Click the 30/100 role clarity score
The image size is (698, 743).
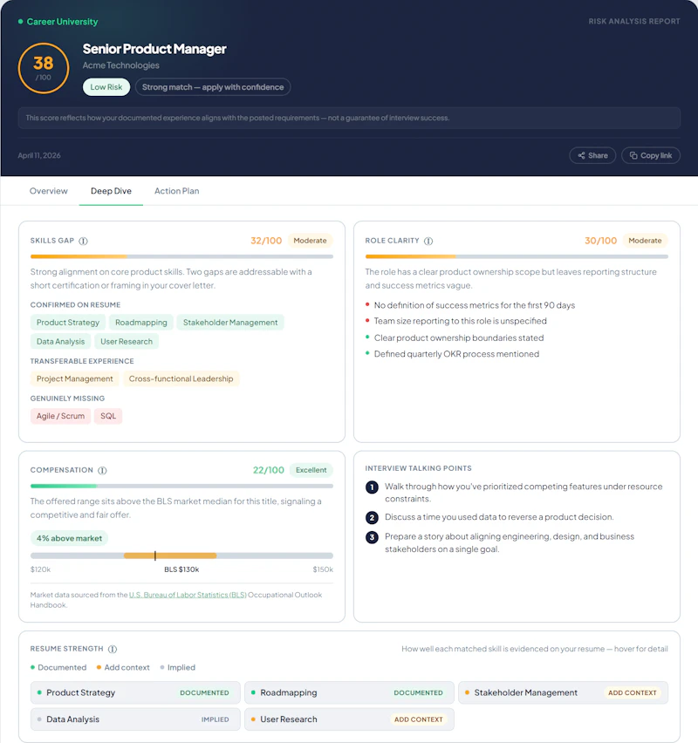coord(601,241)
